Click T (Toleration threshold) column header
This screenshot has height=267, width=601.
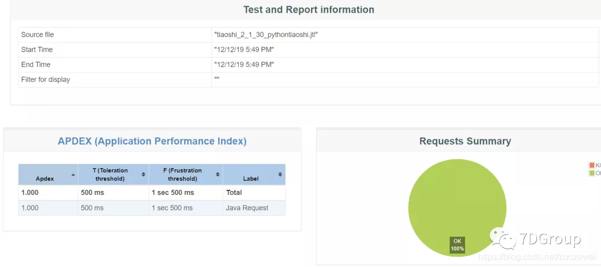click(114, 175)
